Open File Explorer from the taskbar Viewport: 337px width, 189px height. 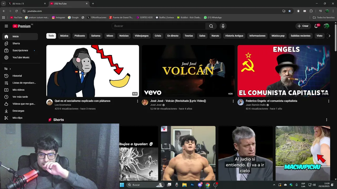184,185
